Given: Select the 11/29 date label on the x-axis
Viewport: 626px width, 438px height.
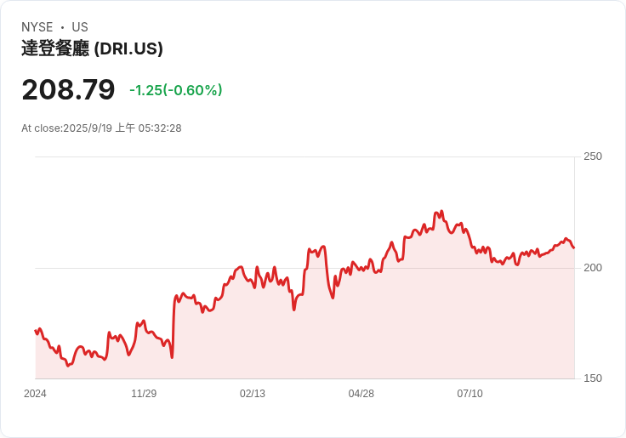Looking at the screenshot, I should tap(144, 394).
